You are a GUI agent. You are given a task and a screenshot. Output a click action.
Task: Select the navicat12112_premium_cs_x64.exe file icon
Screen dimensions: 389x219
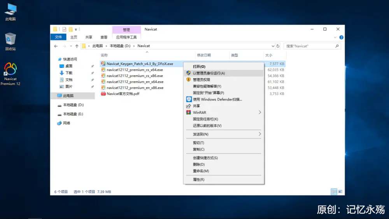[103, 70]
